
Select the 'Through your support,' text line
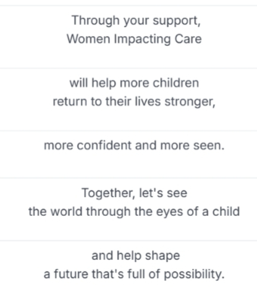pyautogui.click(x=136, y=21)
